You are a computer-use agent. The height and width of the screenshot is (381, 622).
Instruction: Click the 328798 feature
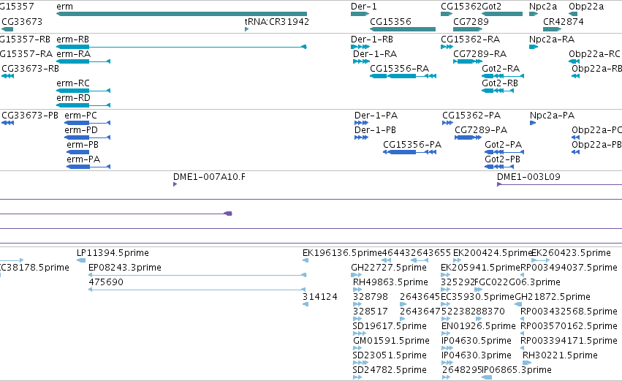tap(357, 304)
